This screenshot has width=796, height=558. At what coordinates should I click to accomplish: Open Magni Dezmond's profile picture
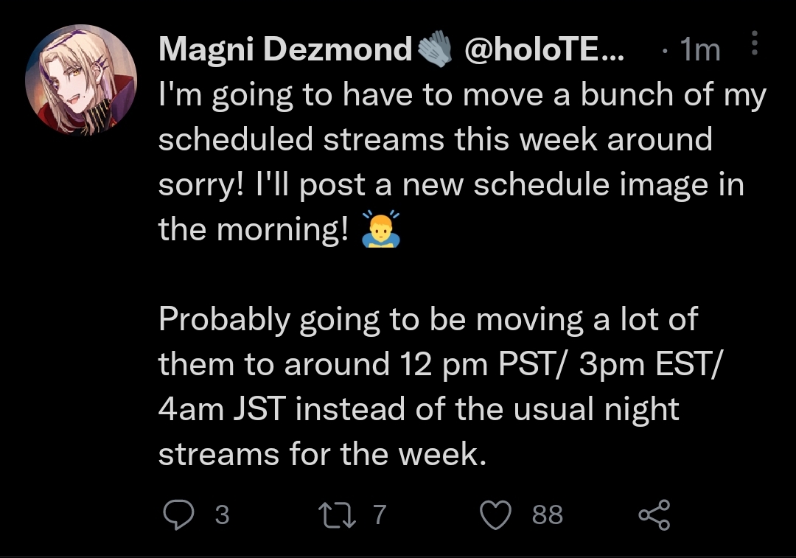(81, 81)
